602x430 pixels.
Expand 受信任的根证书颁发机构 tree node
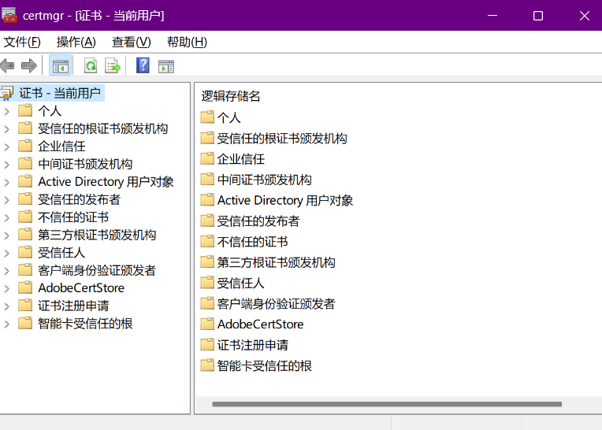click(x=7, y=128)
